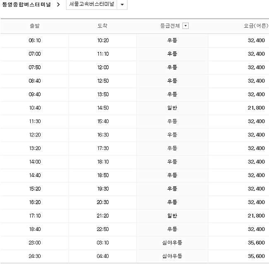Click the 12:00 arrival time

103,67
